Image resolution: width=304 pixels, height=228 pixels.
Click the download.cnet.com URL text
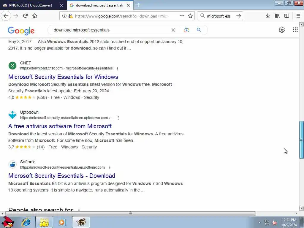coord(66,68)
